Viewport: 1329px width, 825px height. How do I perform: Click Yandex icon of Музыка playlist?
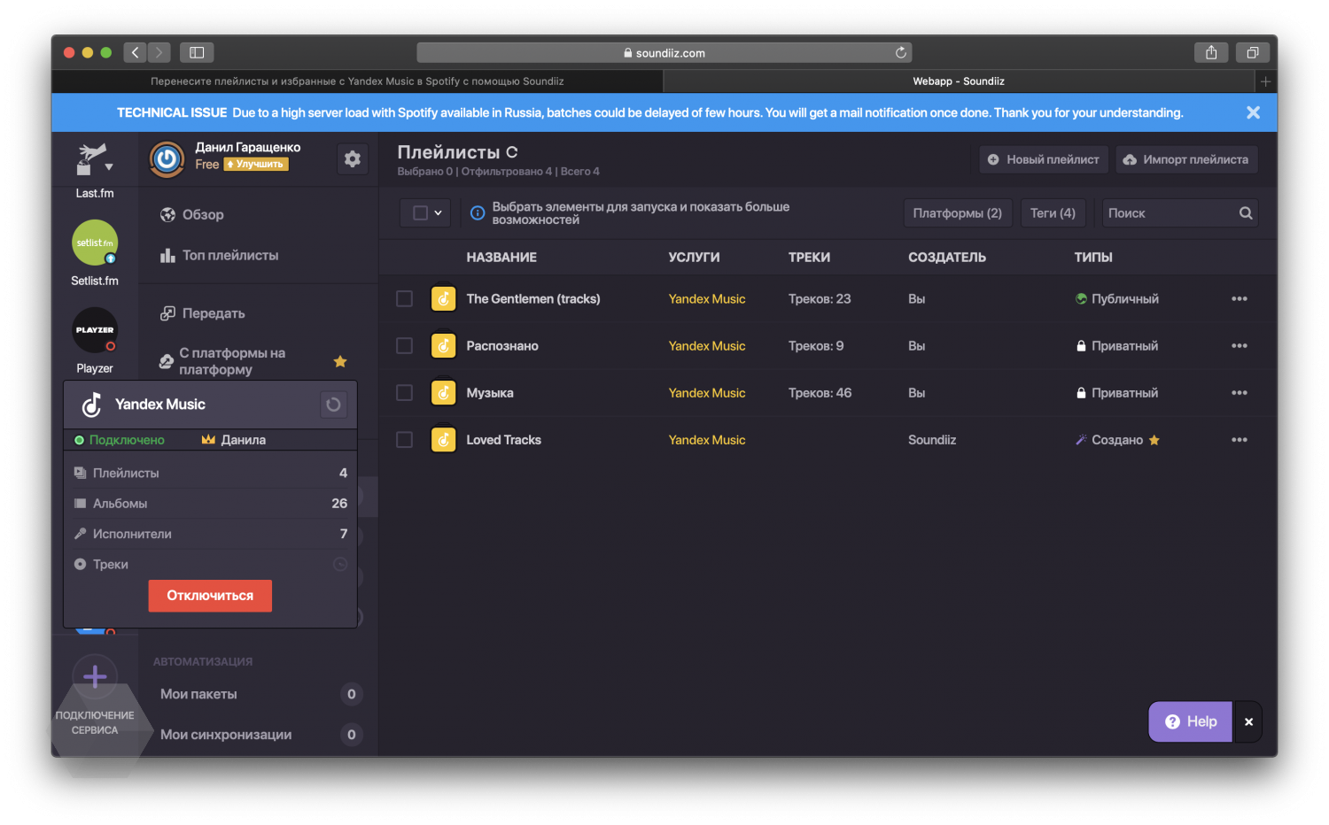[x=443, y=393]
